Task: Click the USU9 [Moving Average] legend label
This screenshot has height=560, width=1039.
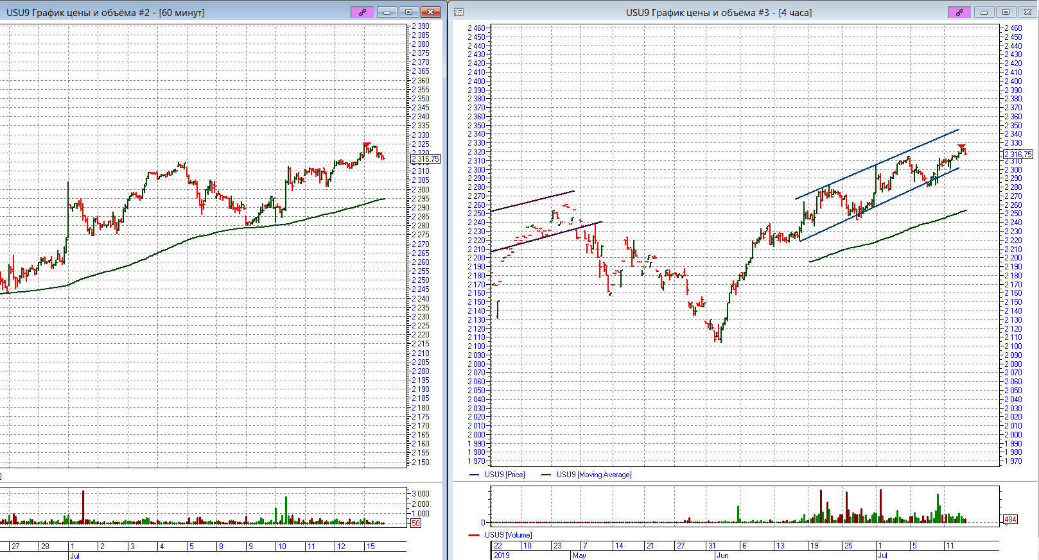Action: tap(593, 475)
